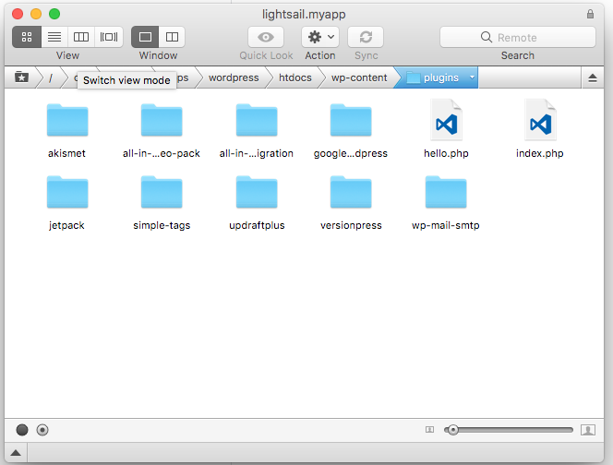The width and height of the screenshot is (613, 465).
Task: Click the wp-mail-smtp folder name
Action: point(446,225)
